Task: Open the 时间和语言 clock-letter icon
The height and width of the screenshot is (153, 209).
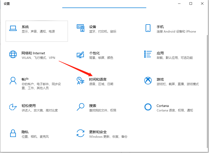Action: coord(80,81)
